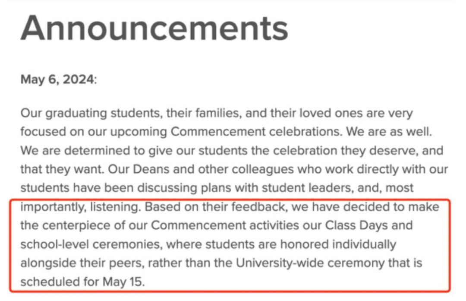Image resolution: width=466 pixels, height=301 pixels.
Task: Click the words "Class Days"
Action: point(356,225)
